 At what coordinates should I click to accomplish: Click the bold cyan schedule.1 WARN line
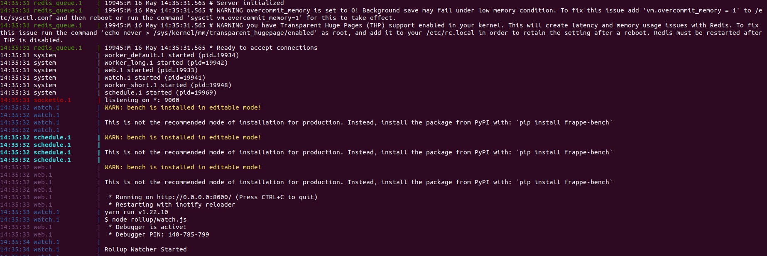point(183,137)
